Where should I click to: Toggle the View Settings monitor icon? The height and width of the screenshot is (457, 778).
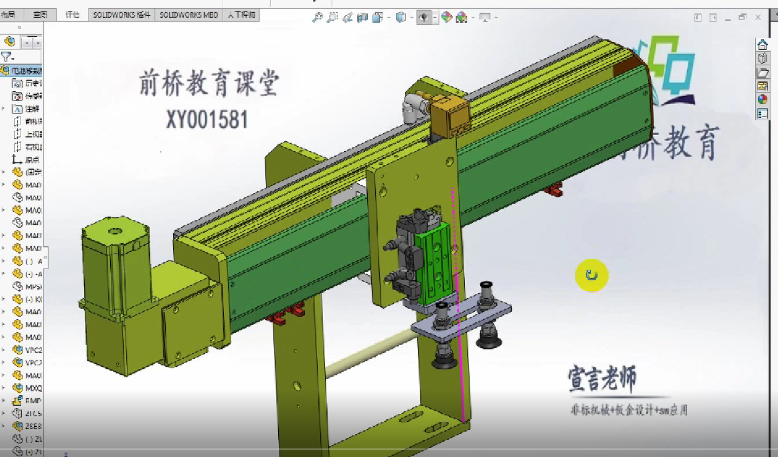click(x=486, y=17)
